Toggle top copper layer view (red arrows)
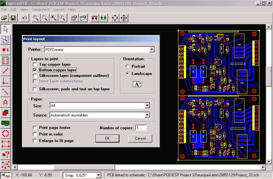The width and height of the screenshot is (273, 179). [x=94, y=18]
